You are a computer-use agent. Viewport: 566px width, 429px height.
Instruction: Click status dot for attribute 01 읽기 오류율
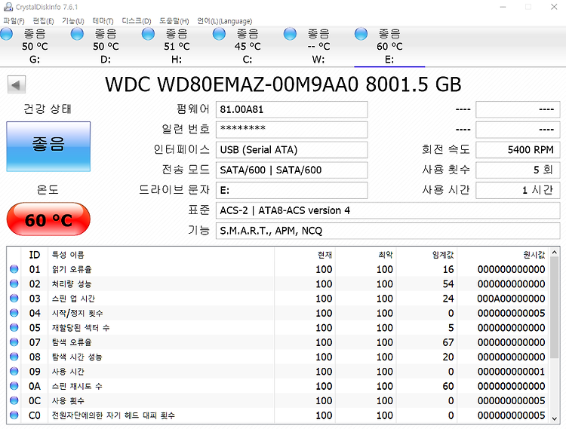coord(14,269)
